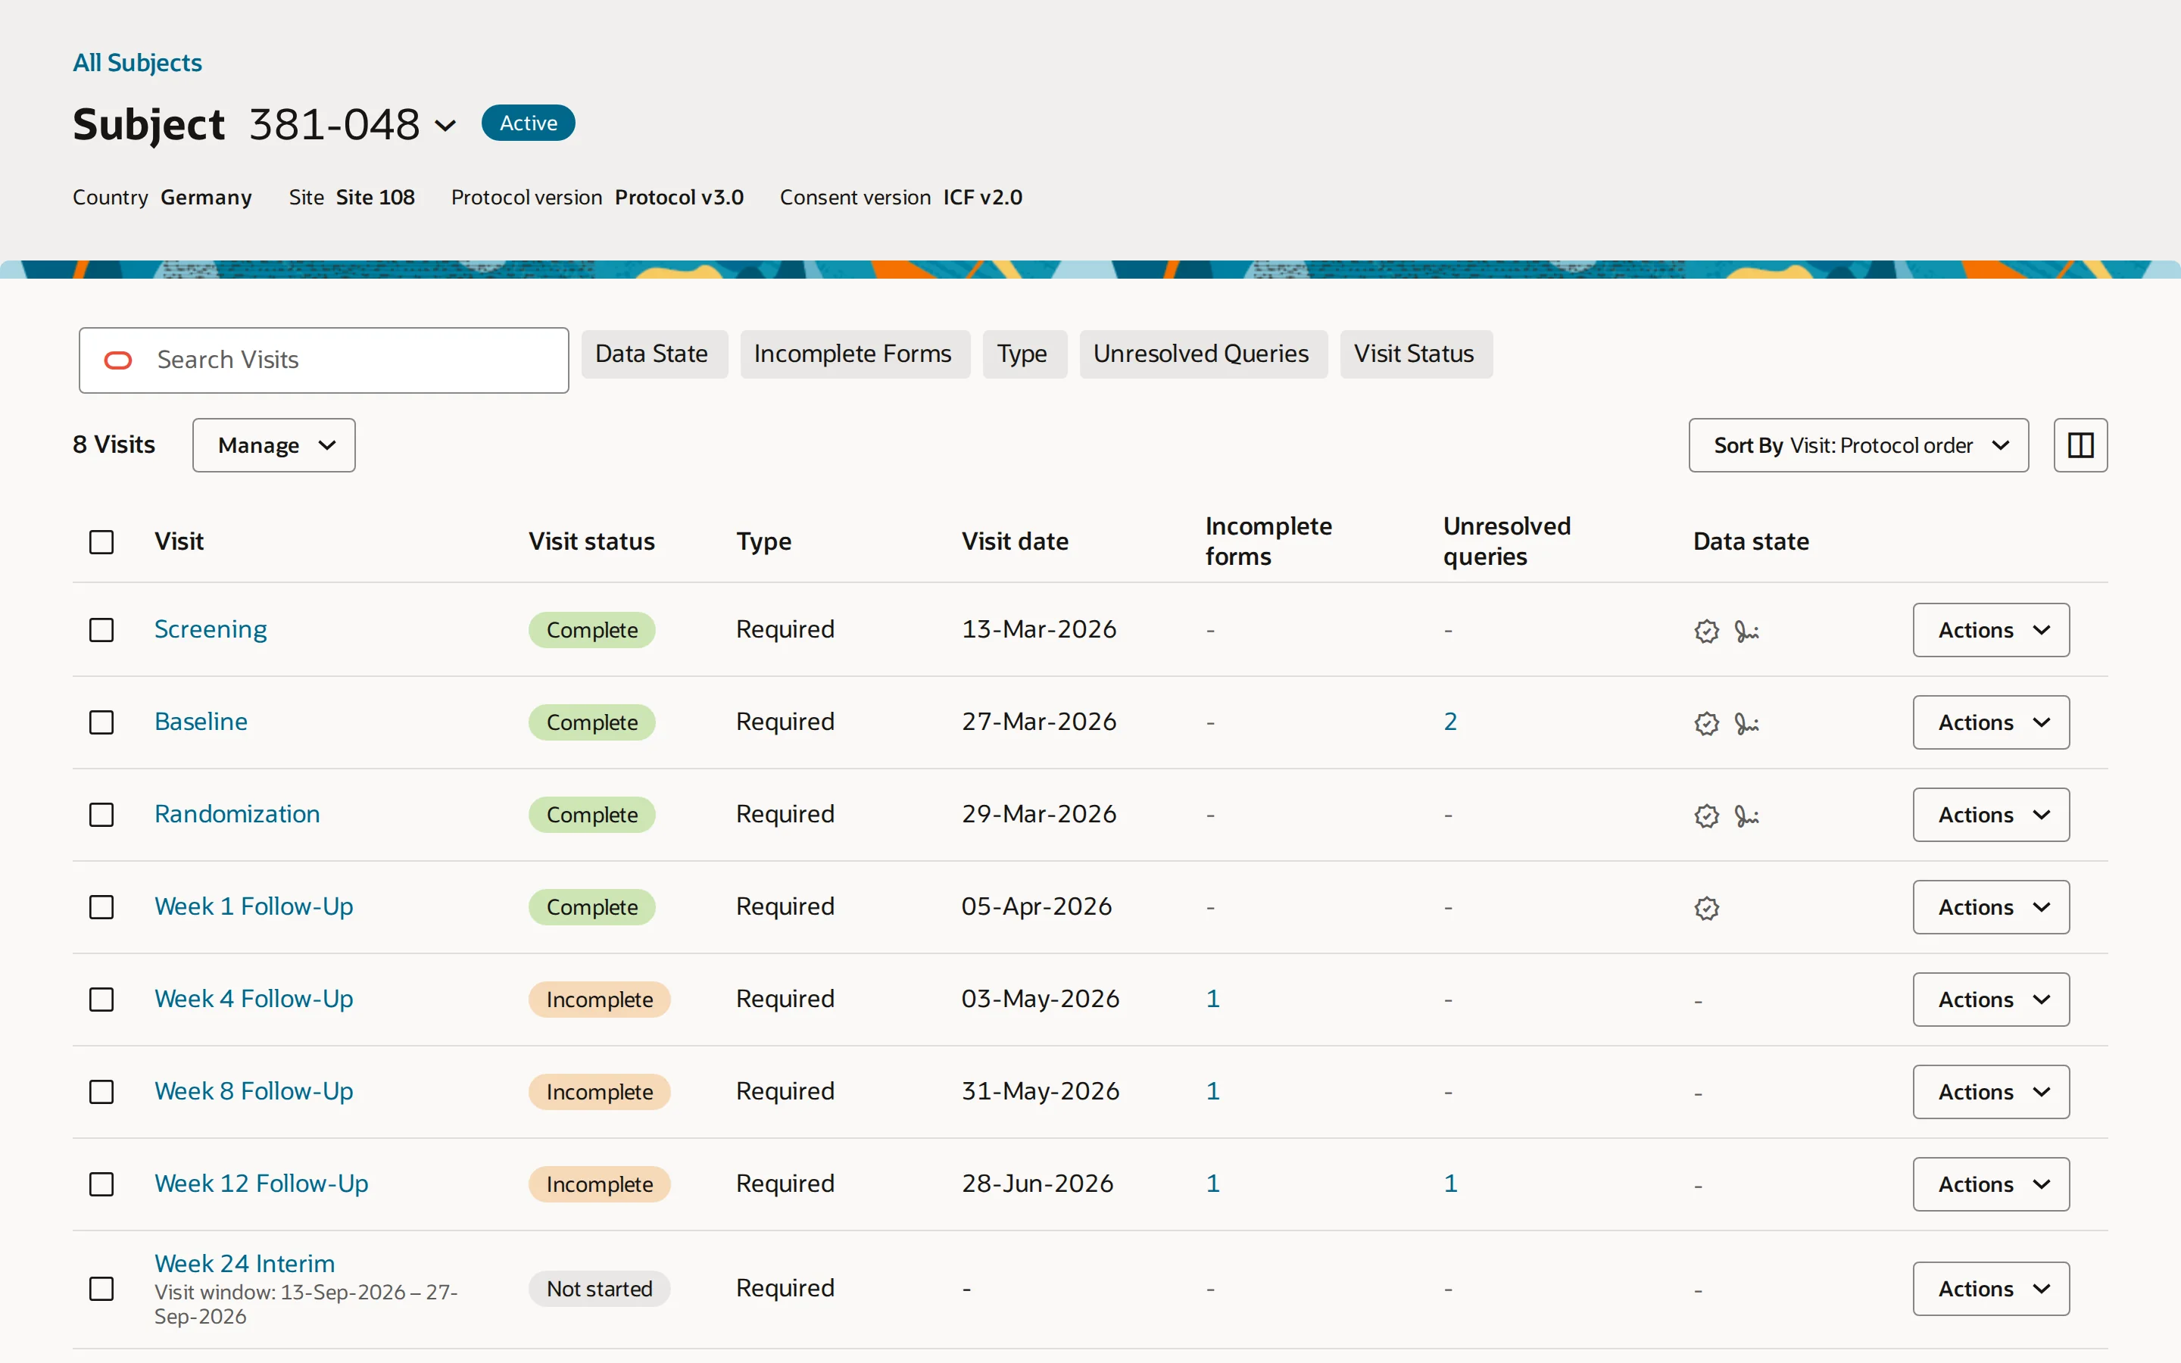Check the Week 1 Follow-Up checkbox
This screenshot has height=1363, width=2181.
pos(101,907)
